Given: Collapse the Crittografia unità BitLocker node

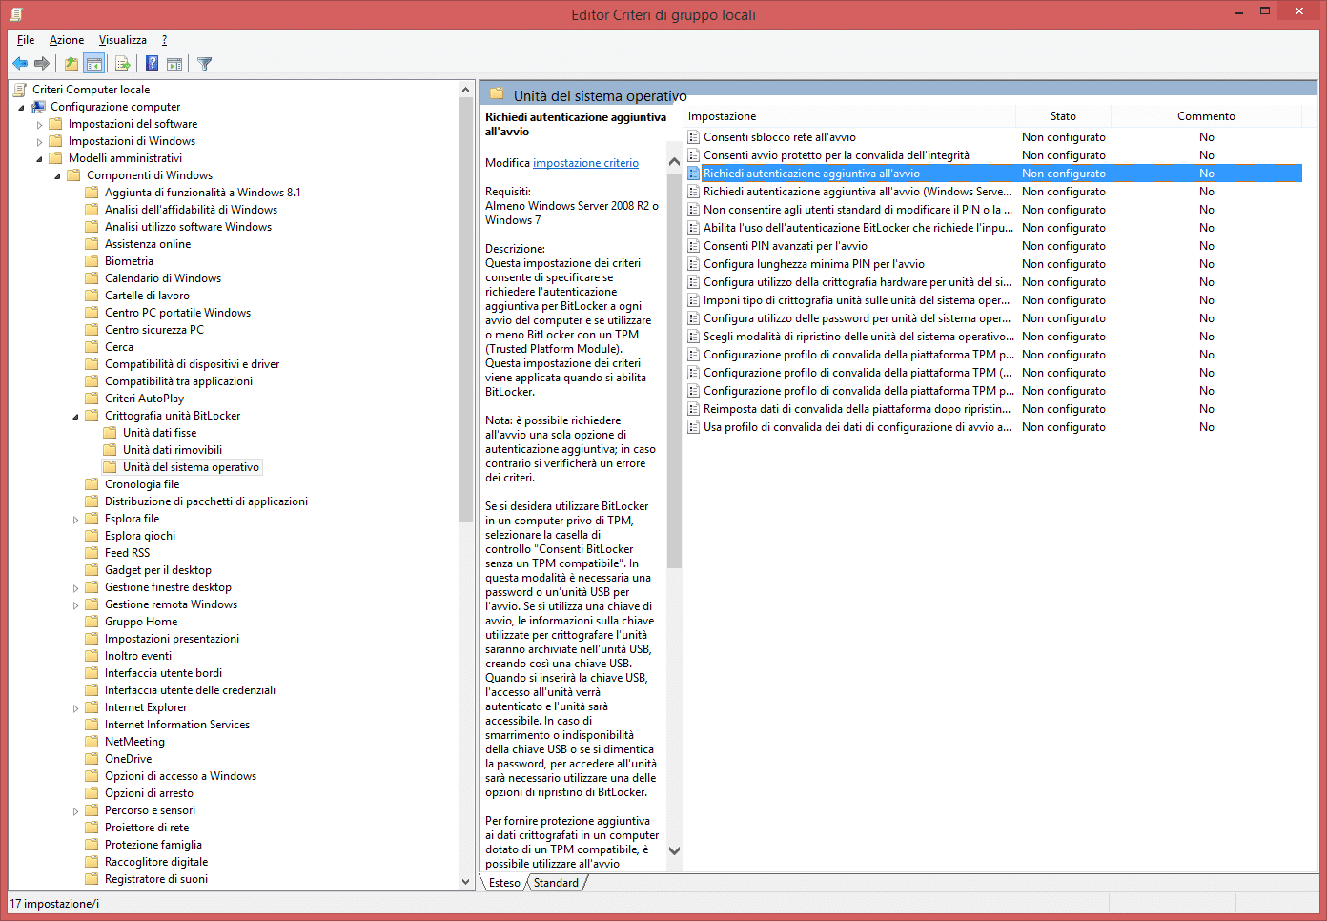Looking at the screenshot, I should coord(75,417).
